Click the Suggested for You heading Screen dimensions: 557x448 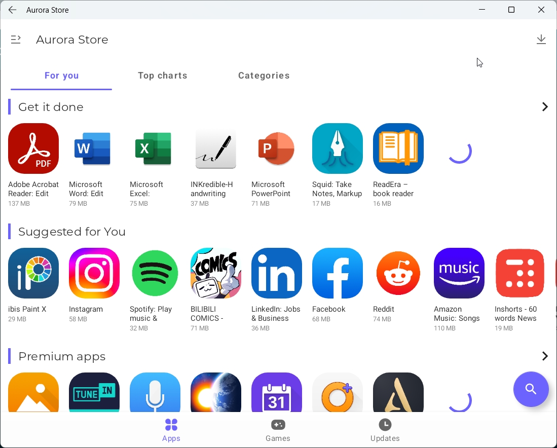coord(72,232)
